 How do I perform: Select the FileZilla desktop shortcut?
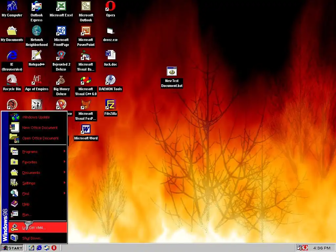[110, 108]
